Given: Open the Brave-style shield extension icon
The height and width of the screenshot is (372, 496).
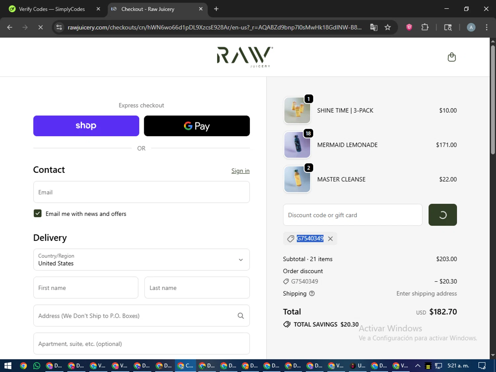Looking at the screenshot, I should pyautogui.click(x=409, y=27).
